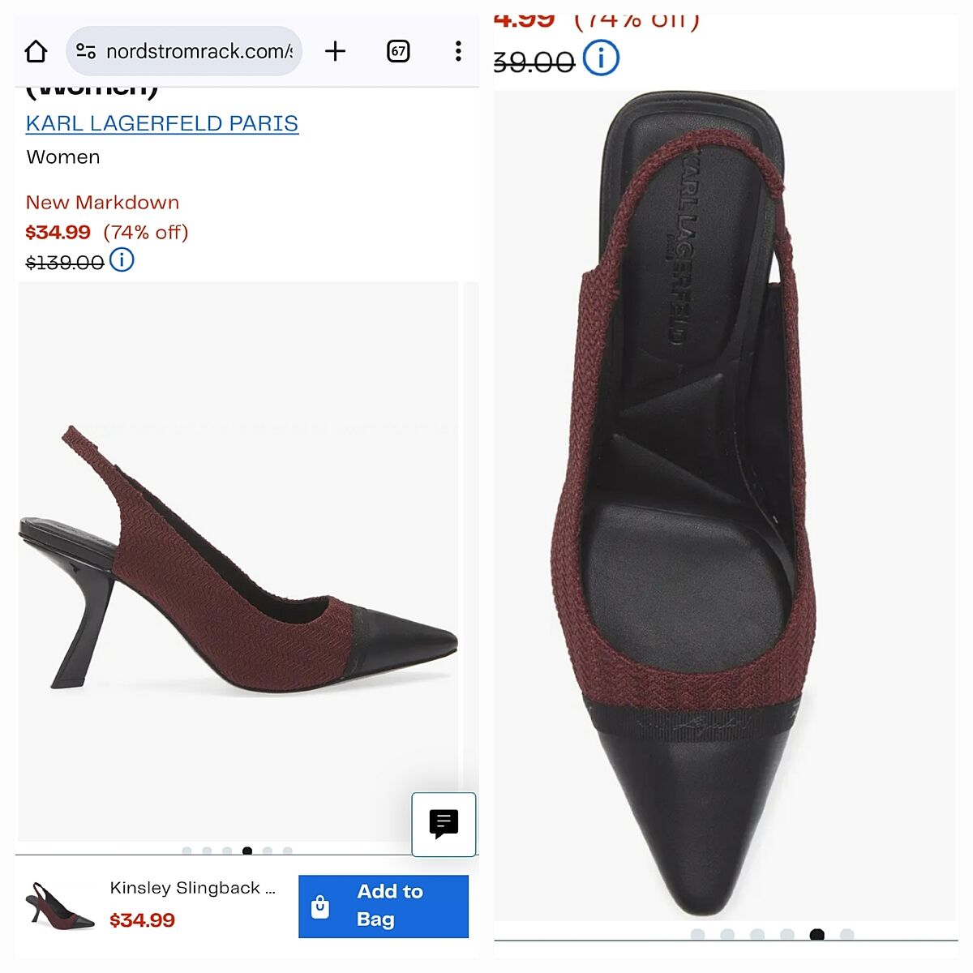Select first carousel dot under top-view image
The height and width of the screenshot is (973, 973).
point(697,935)
